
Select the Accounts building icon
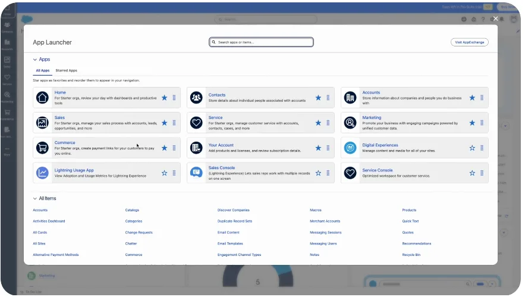[x=350, y=98]
